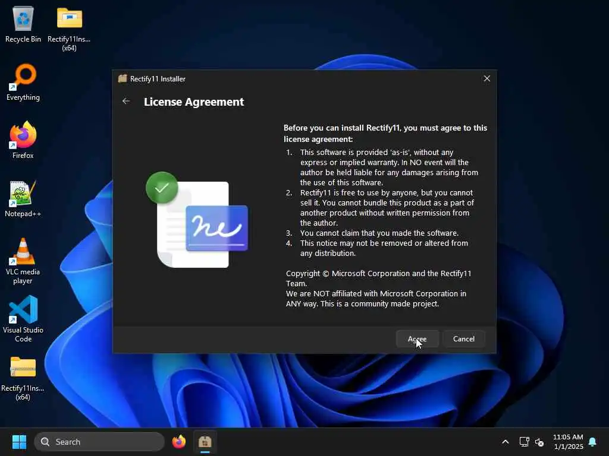Click the 'Rectify11 Installer' window title text
The width and height of the screenshot is (609, 456).
158,79
